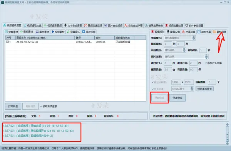The width and height of the screenshot is (231, 151).
Task: Click the log line 开始合成 [24-03-18-12-52-43]
Action: point(36,126)
